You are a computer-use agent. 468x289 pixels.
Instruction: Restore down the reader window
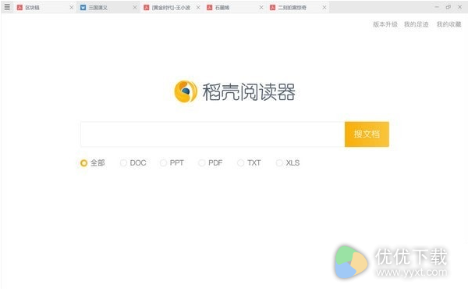pos(448,7)
